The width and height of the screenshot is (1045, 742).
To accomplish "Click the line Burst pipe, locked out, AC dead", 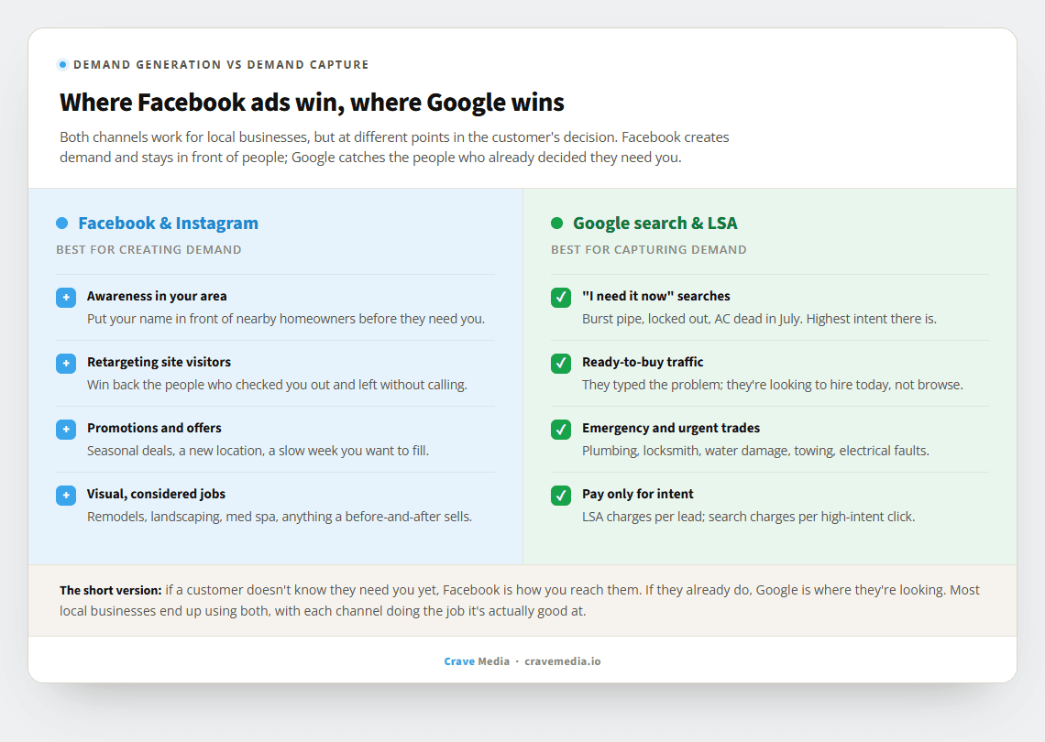I will tap(759, 319).
